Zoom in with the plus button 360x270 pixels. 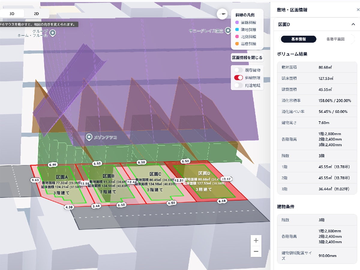tap(256, 241)
